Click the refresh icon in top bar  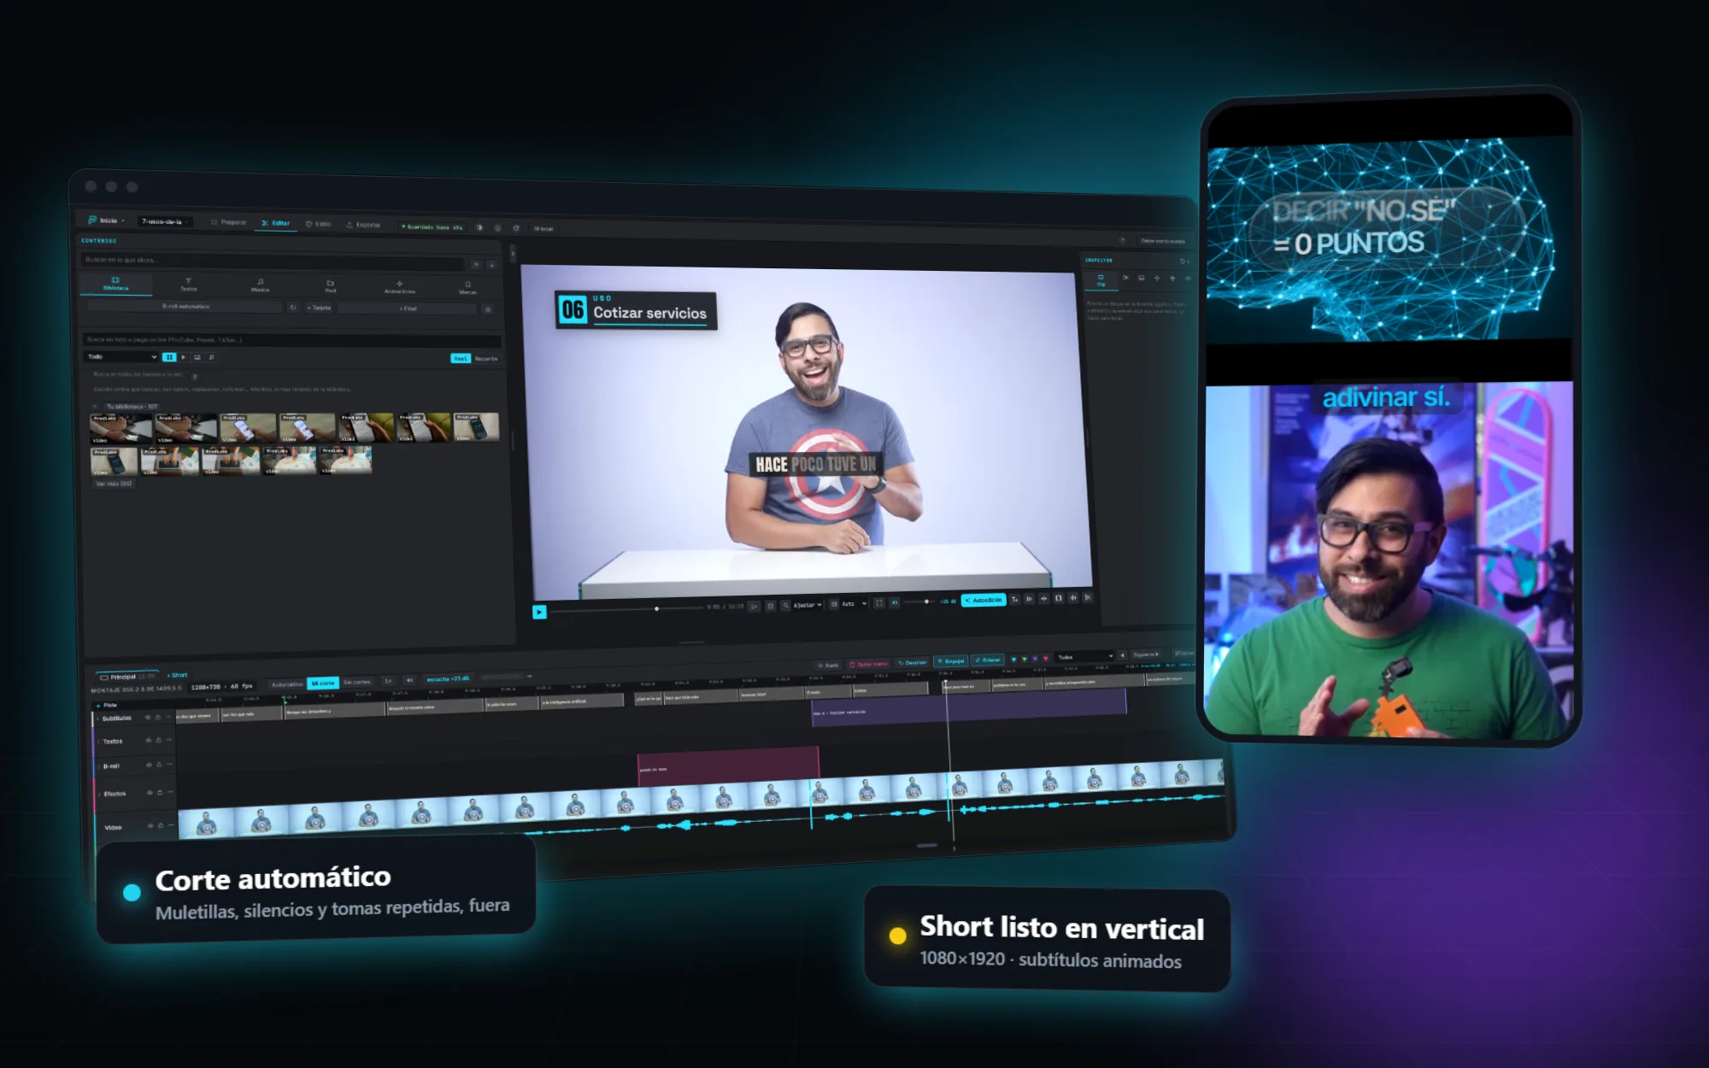(x=516, y=228)
